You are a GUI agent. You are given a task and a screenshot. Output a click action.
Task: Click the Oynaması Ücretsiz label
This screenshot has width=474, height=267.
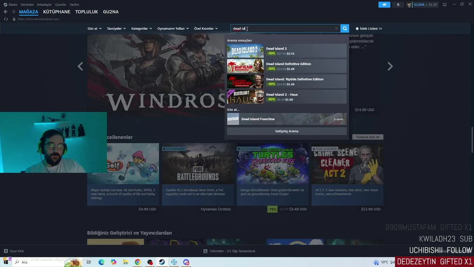[x=216, y=209]
